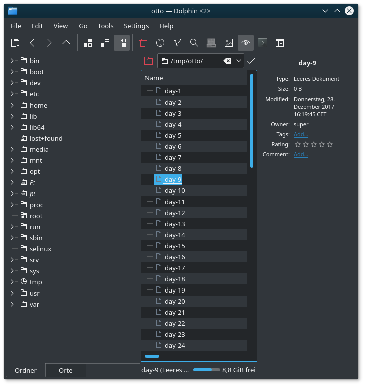The image size is (365, 386).
Task: Click the red folder icon beside the location bar
Action: point(148,61)
